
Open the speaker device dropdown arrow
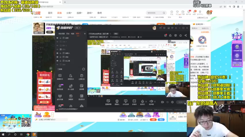(x=155, y=102)
